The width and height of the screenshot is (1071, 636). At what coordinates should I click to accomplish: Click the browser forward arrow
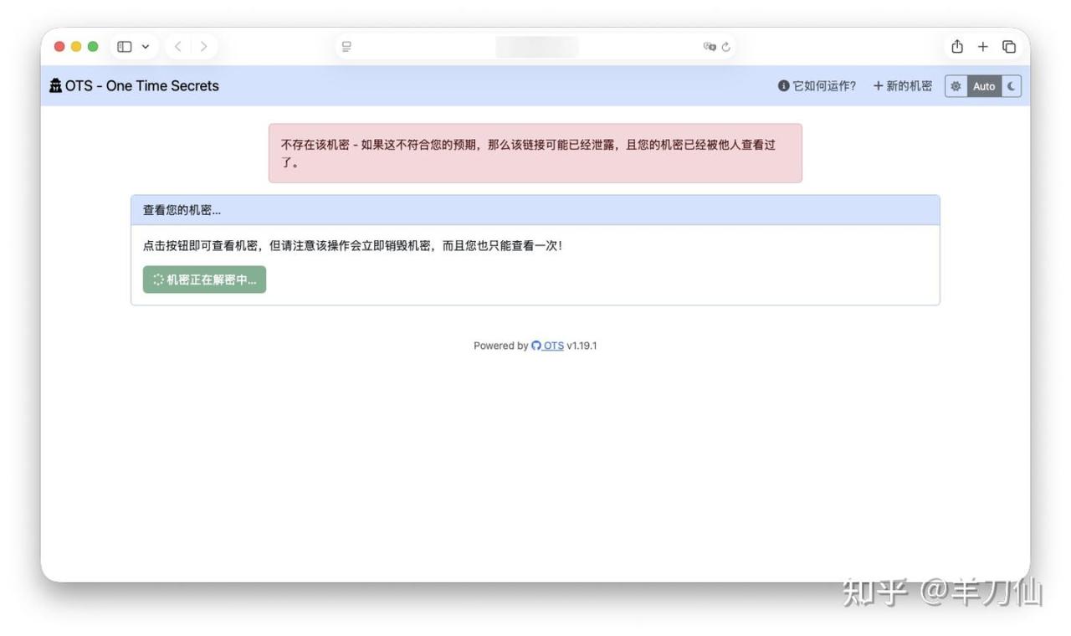[203, 47]
